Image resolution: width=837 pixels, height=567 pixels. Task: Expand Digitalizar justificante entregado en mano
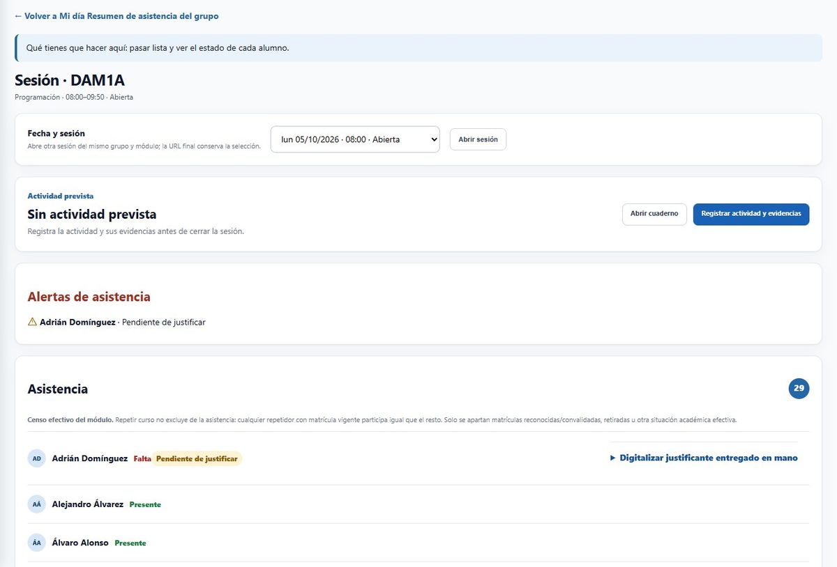pyautogui.click(x=704, y=458)
